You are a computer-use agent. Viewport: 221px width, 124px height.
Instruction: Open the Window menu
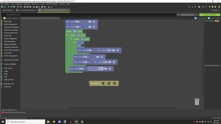pos(63,4)
